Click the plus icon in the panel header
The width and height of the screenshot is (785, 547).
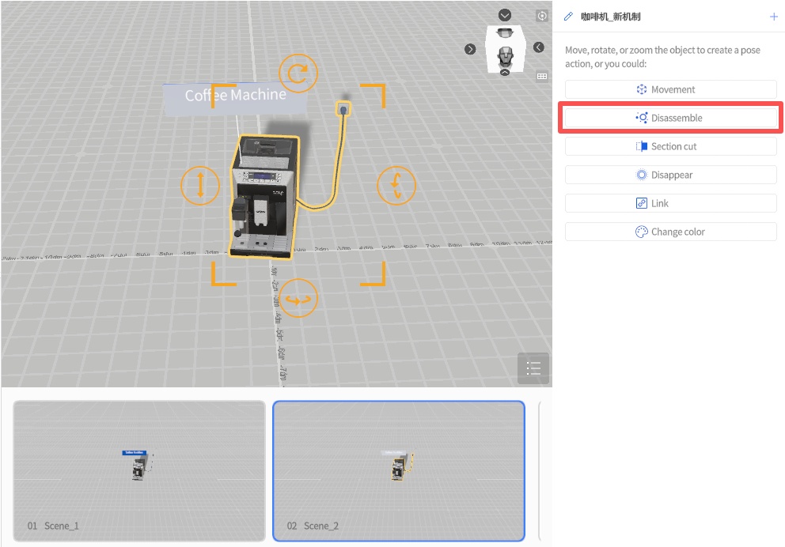773,17
